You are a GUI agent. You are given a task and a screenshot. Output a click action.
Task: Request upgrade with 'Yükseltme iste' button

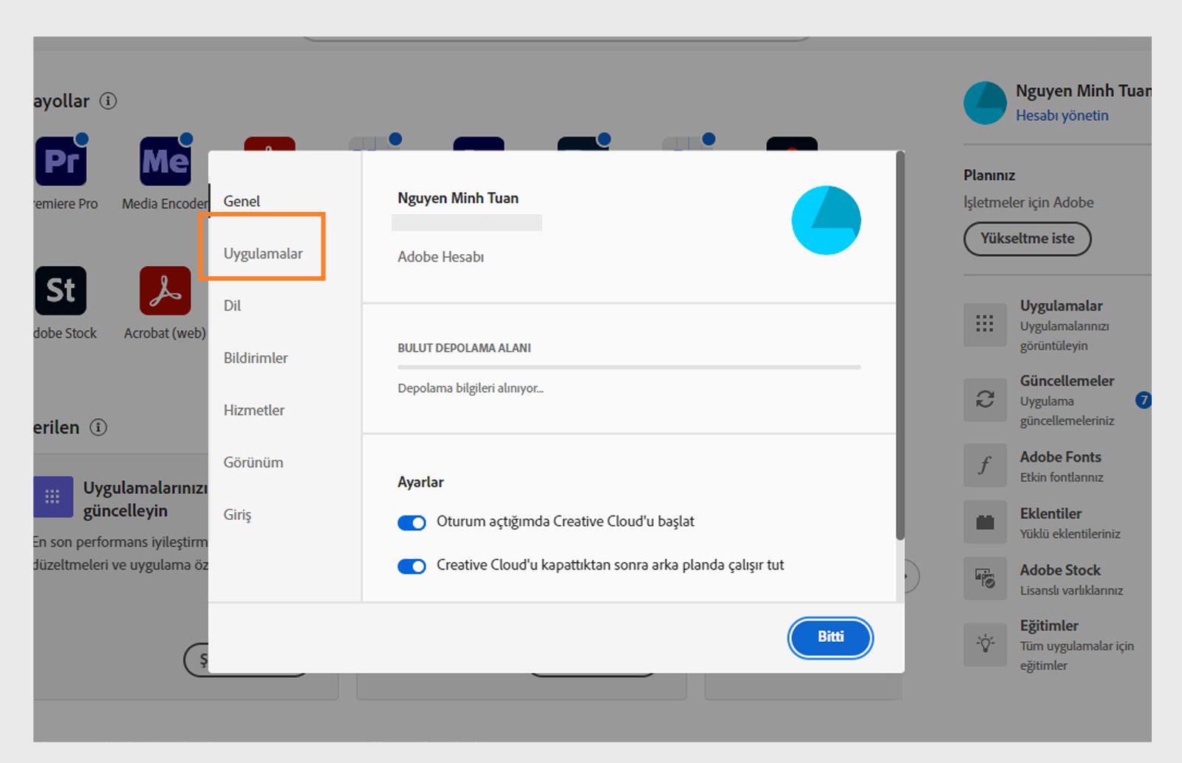1028,239
